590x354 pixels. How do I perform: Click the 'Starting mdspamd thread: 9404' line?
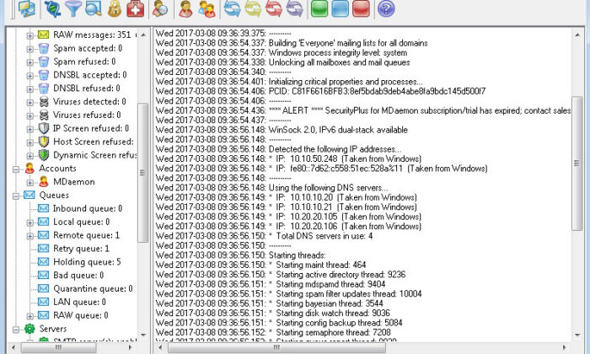tap(271, 284)
